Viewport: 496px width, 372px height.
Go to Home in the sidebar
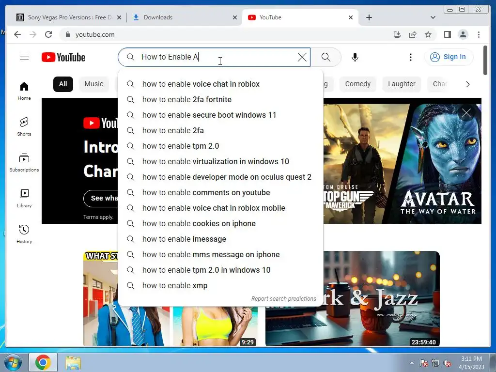(24, 91)
